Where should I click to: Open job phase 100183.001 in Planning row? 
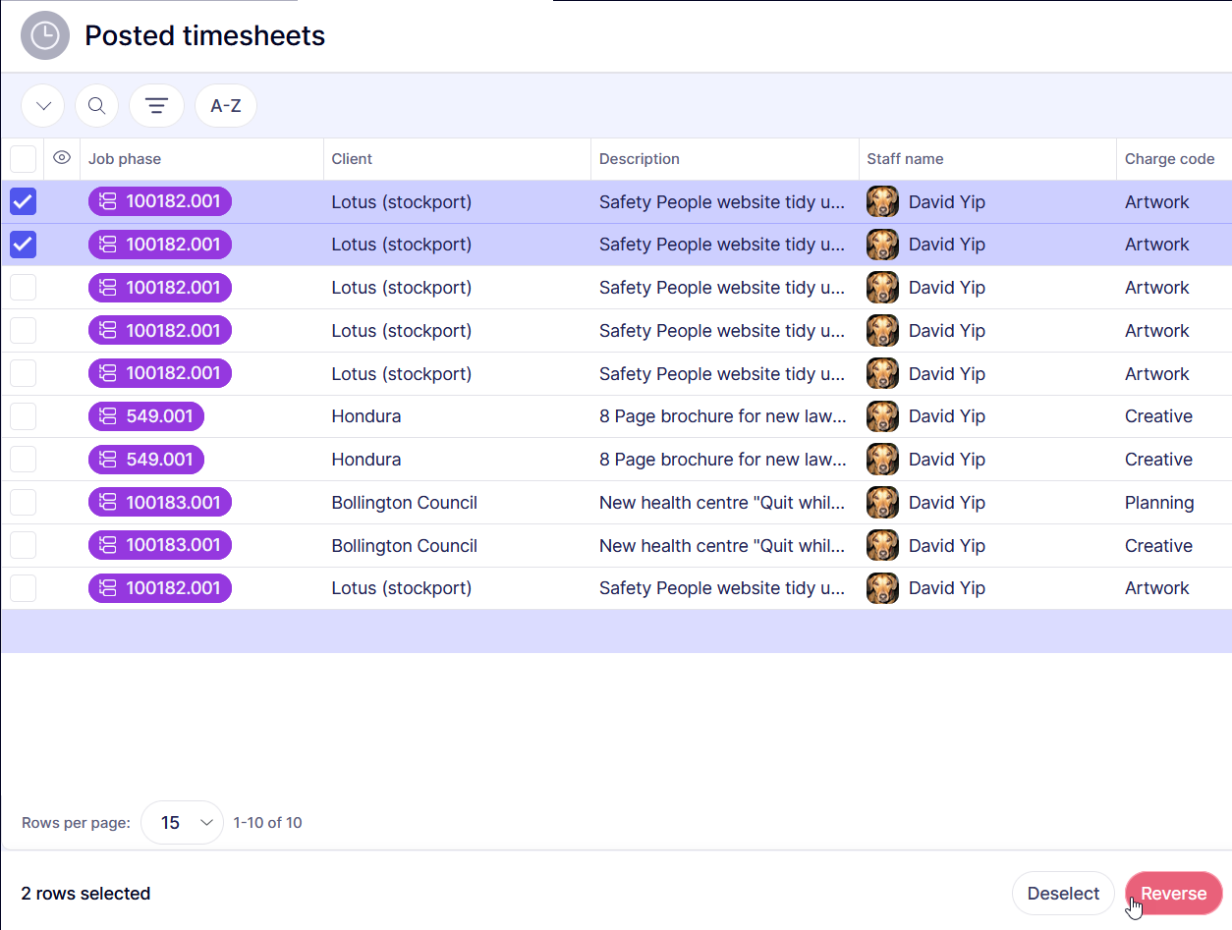pyautogui.click(x=160, y=503)
